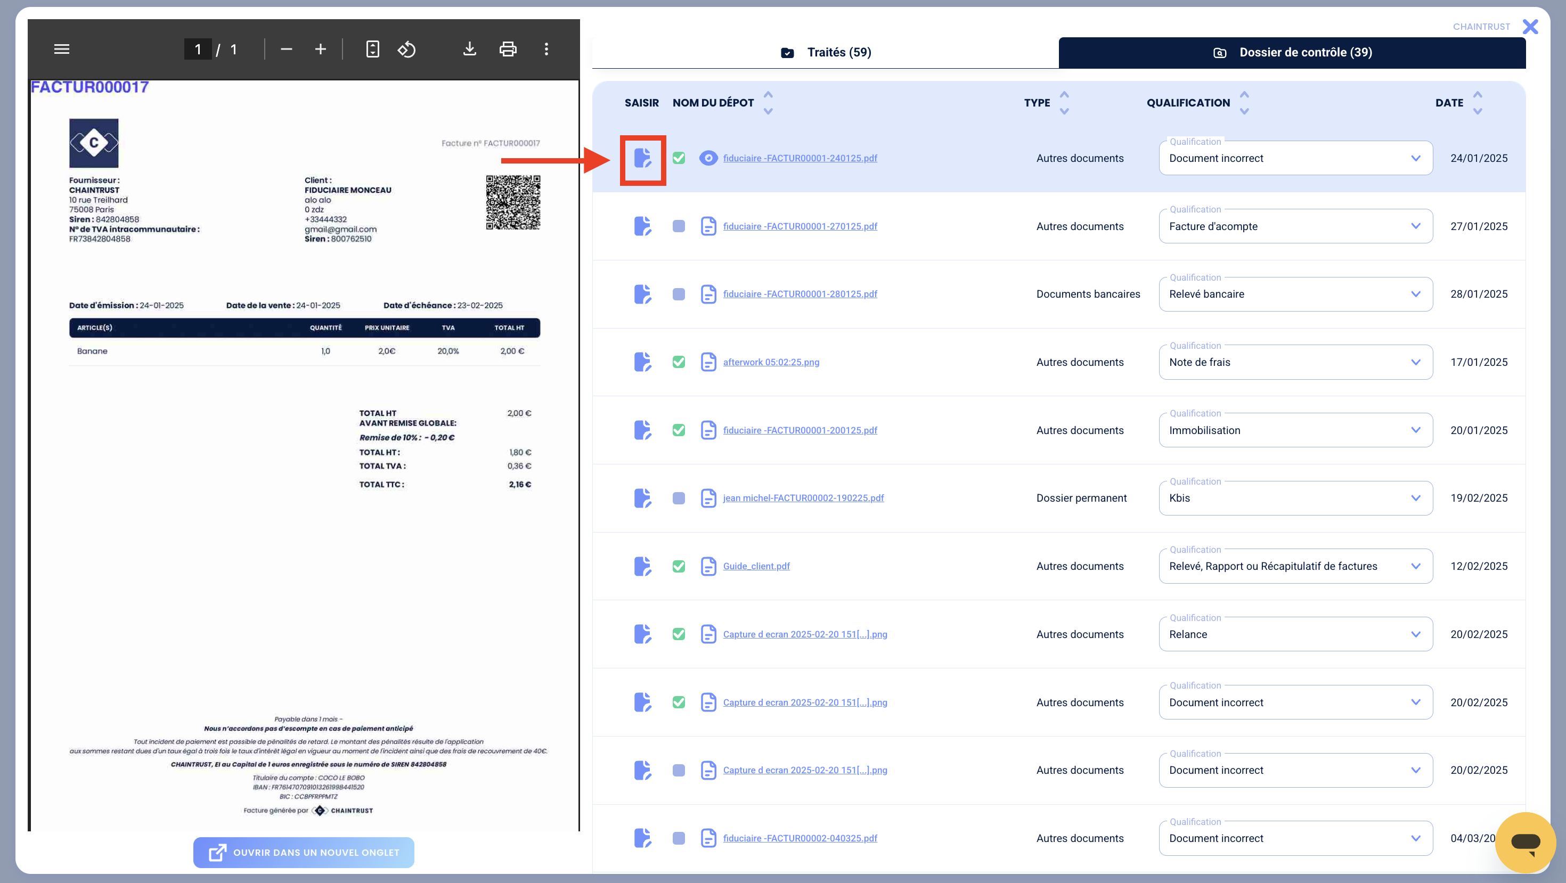Click saisir icon for Guide_client.pdf

(642, 566)
